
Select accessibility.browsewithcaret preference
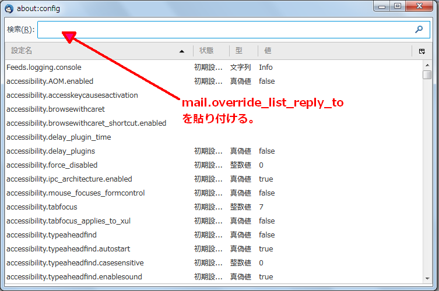[x=55, y=109]
